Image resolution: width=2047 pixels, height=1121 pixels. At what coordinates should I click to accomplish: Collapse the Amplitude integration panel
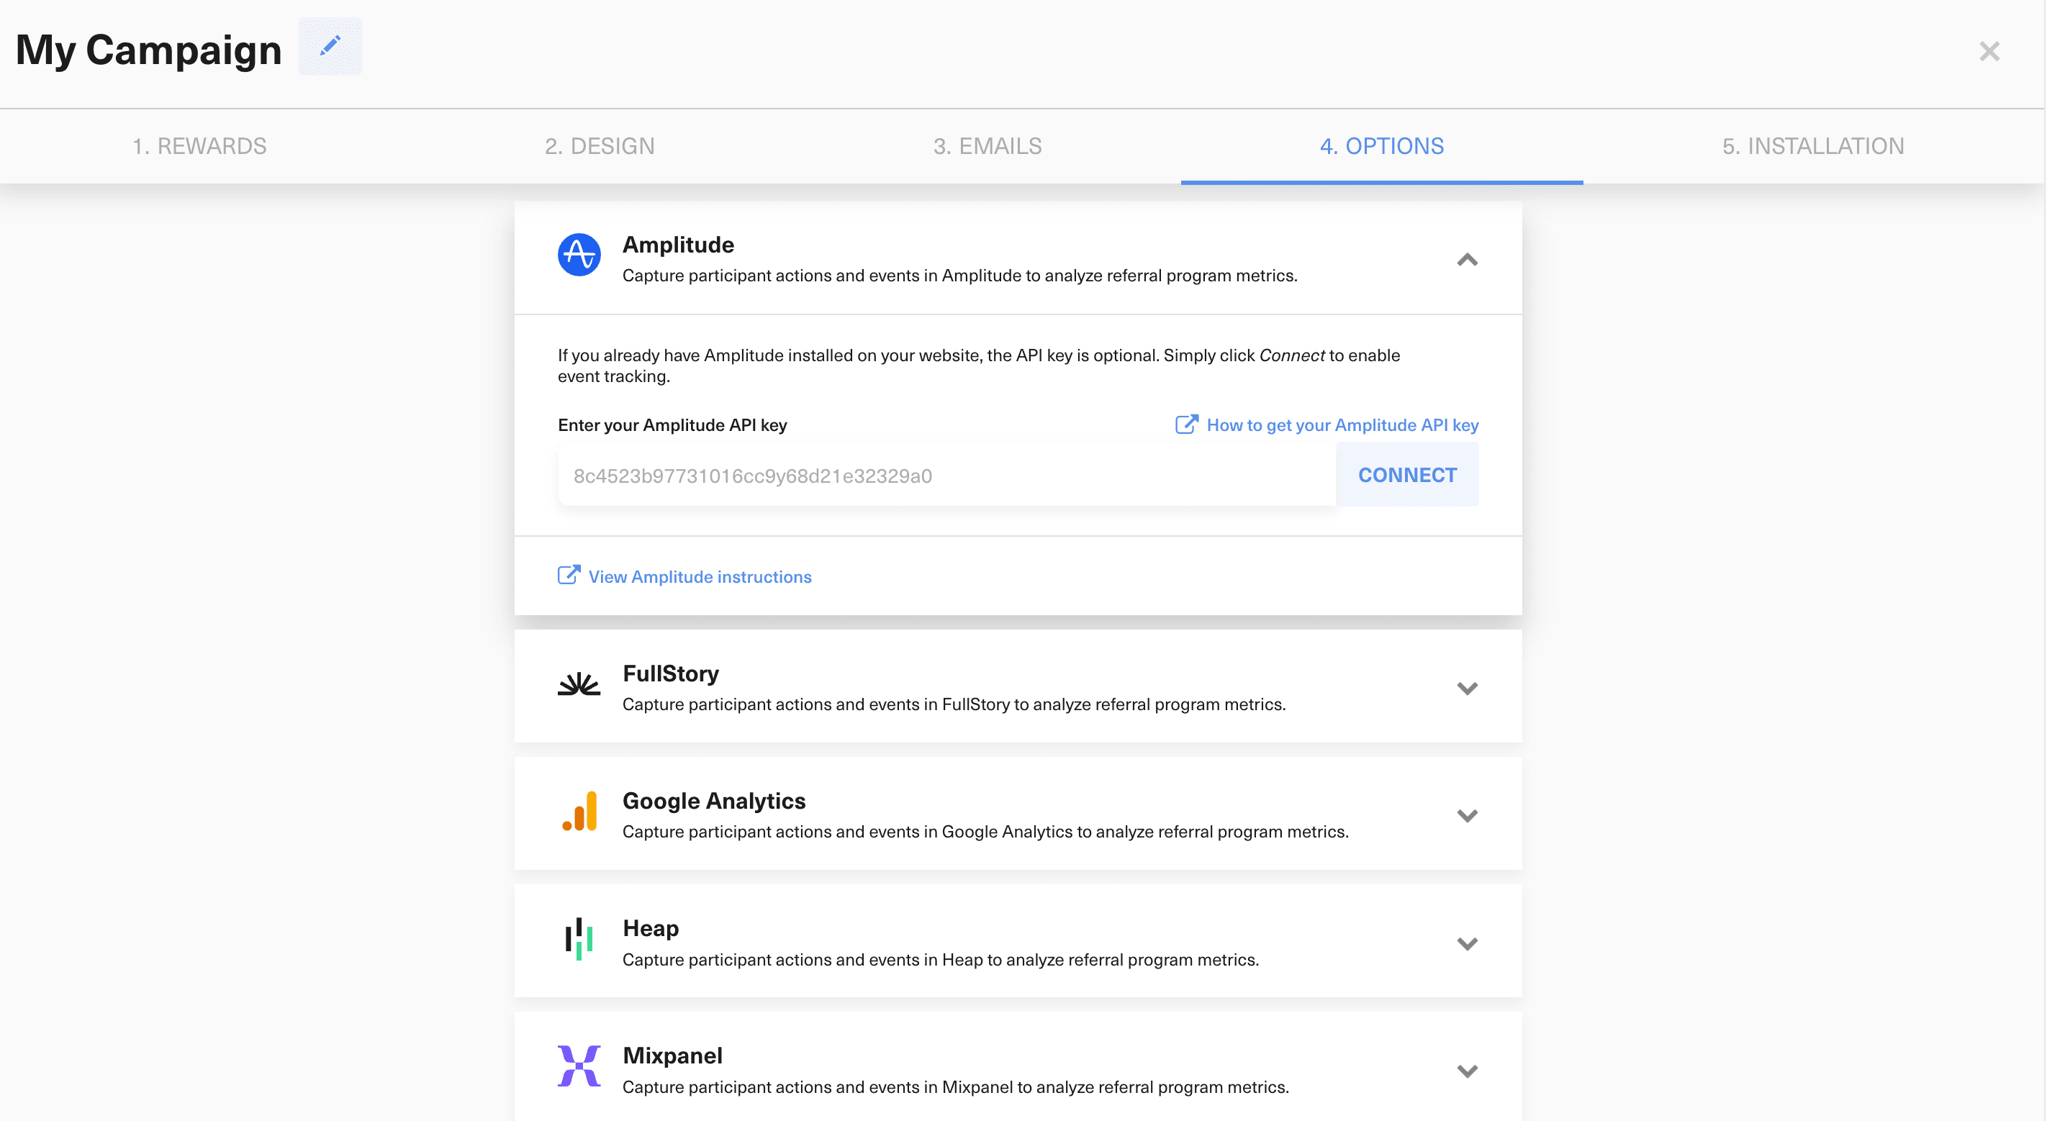(x=1467, y=260)
